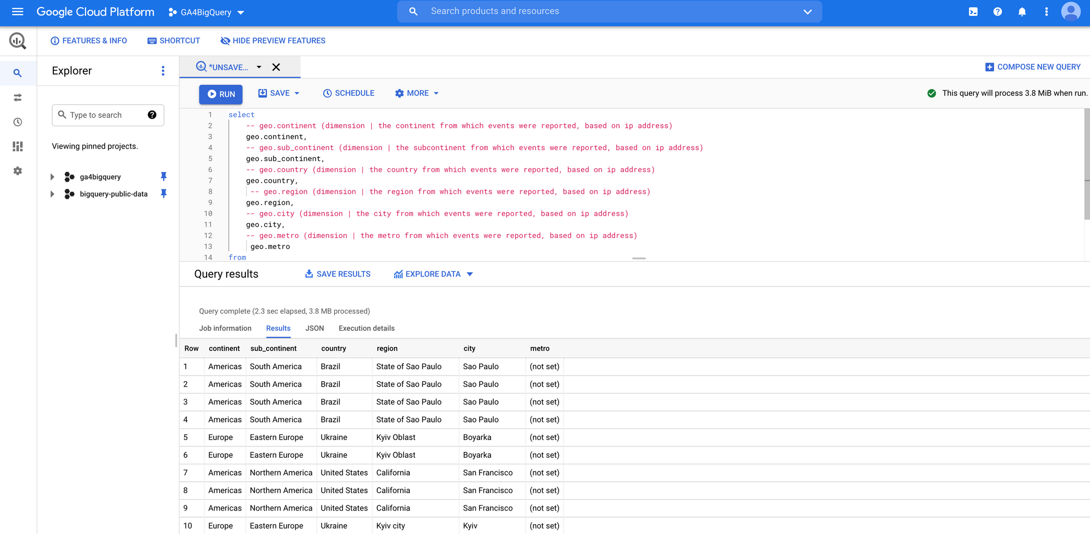Click 'Kyiv Oblast' in row 5

396,437
